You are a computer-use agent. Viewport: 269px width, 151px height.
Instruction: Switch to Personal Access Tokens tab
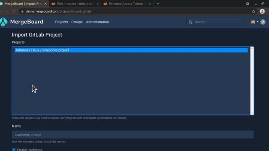(x=127, y=4)
